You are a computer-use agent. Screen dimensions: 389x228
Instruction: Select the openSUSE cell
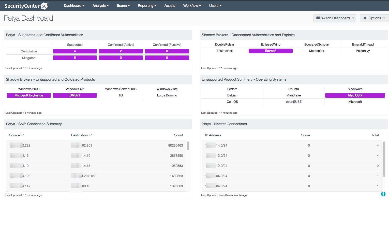point(294,102)
